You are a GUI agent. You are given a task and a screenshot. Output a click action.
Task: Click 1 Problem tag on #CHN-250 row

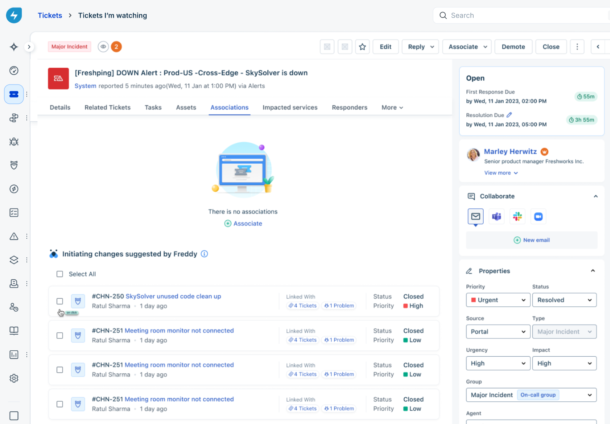pyautogui.click(x=339, y=306)
